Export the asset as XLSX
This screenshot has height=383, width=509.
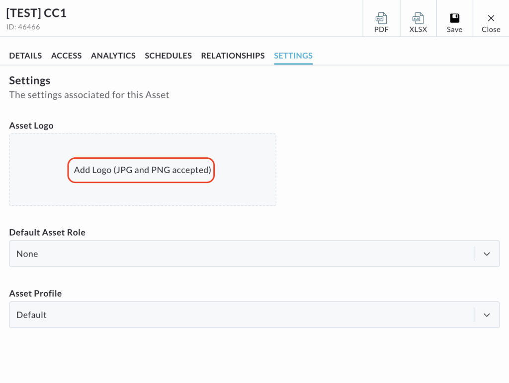click(x=418, y=23)
